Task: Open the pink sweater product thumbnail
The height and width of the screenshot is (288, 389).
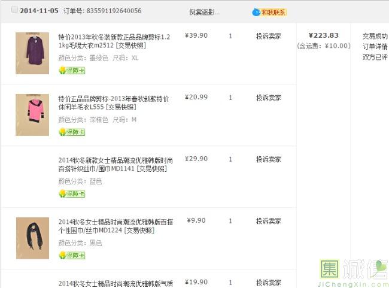Action: click(x=32, y=114)
